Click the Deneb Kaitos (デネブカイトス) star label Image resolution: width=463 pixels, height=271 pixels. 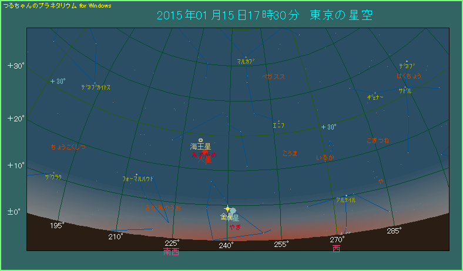pyautogui.click(x=96, y=87)
